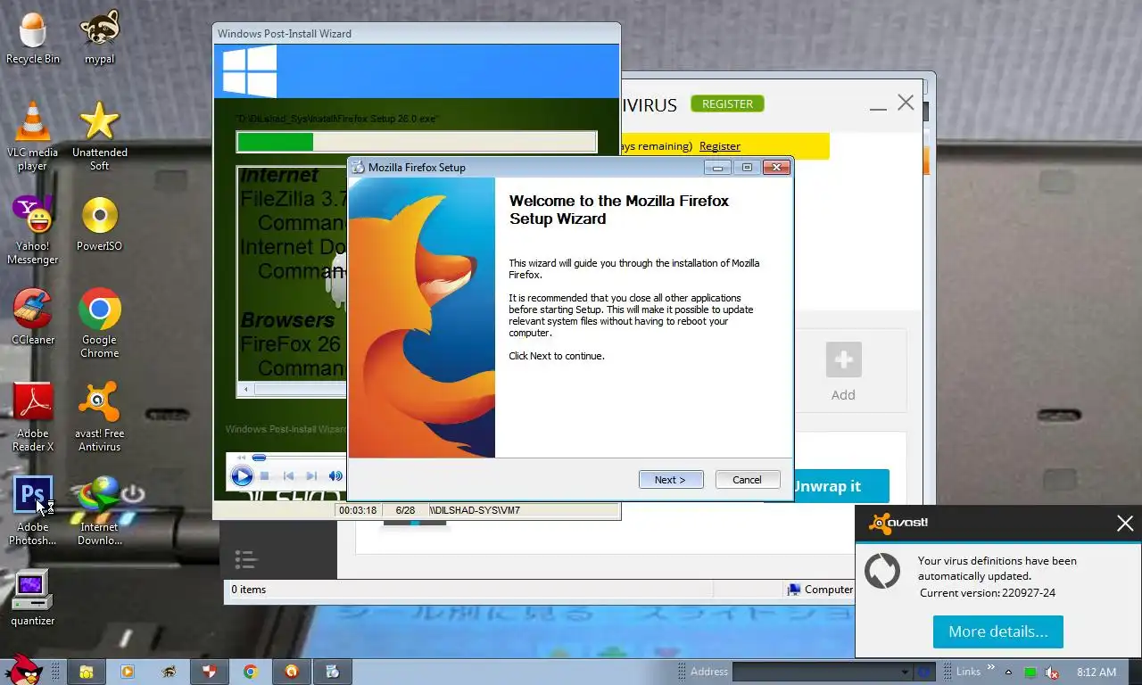Open the Unattended Soft star icon

click(99, 136)
